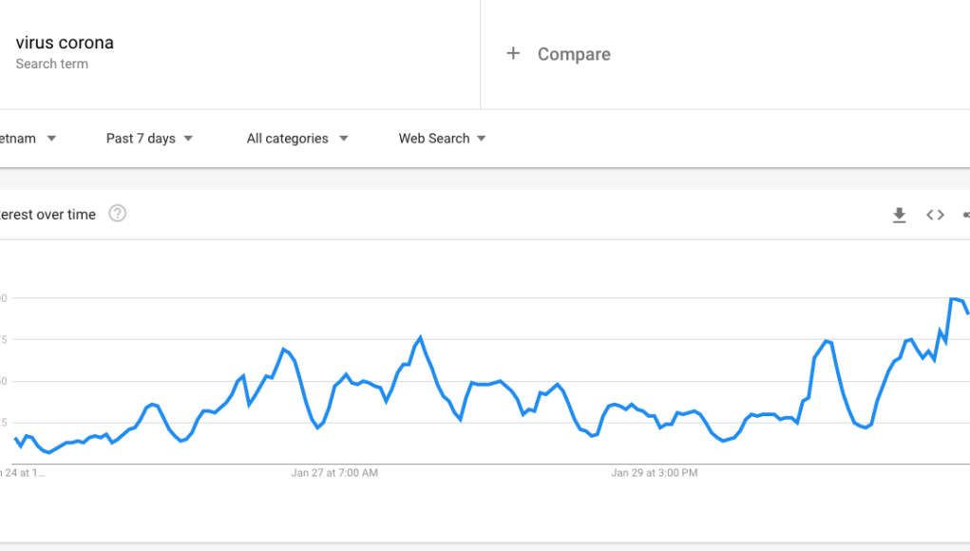970x551 pixels.
Task: Click the share icon at chart's right edge
Action: tap(966, 215)
